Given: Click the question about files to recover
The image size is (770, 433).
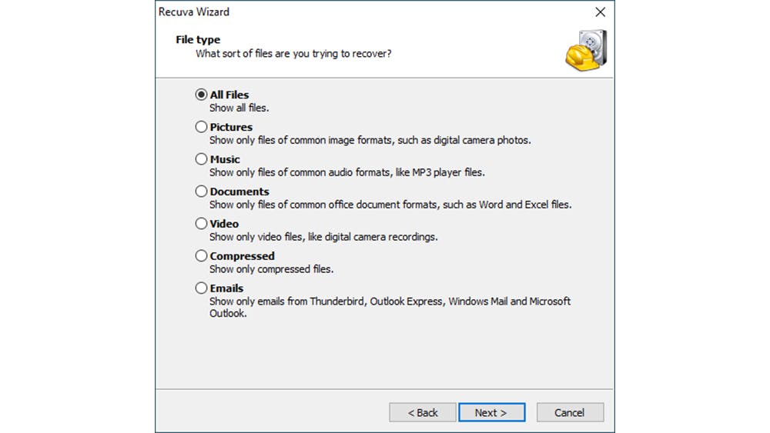Looking at the screenshot, I should (x=293, y=54).
